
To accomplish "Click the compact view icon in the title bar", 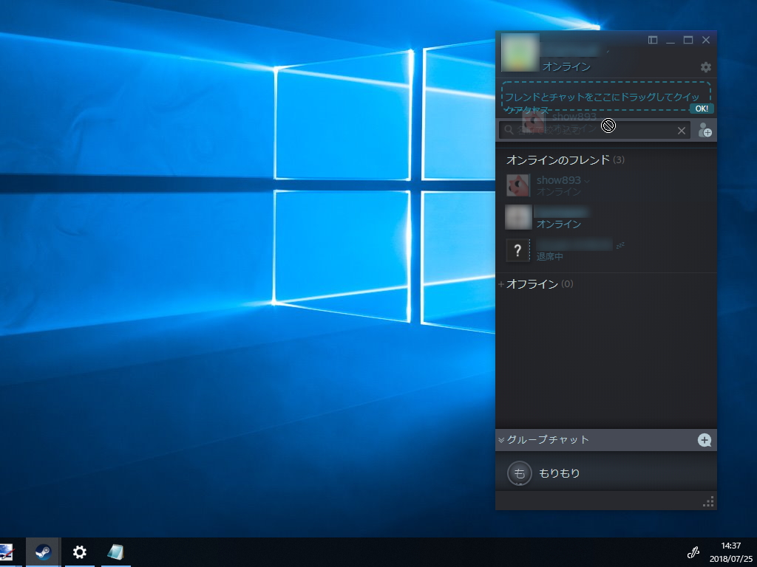I will click(654, 40).
